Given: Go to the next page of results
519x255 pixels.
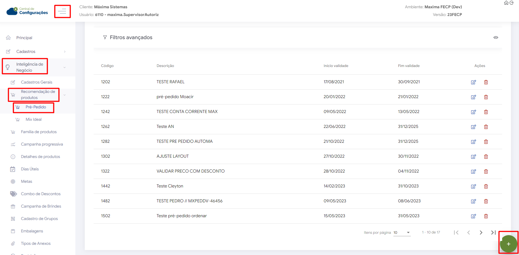Looking at the screenshot, I should tap(481, 233).
